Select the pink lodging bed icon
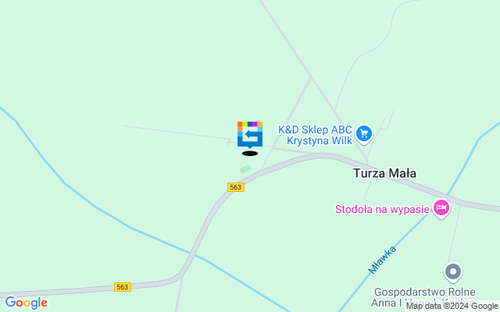The image size is (500, 312). 441,208
